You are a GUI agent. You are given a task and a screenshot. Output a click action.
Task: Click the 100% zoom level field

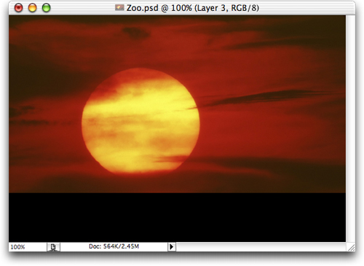tap(28, 247)
